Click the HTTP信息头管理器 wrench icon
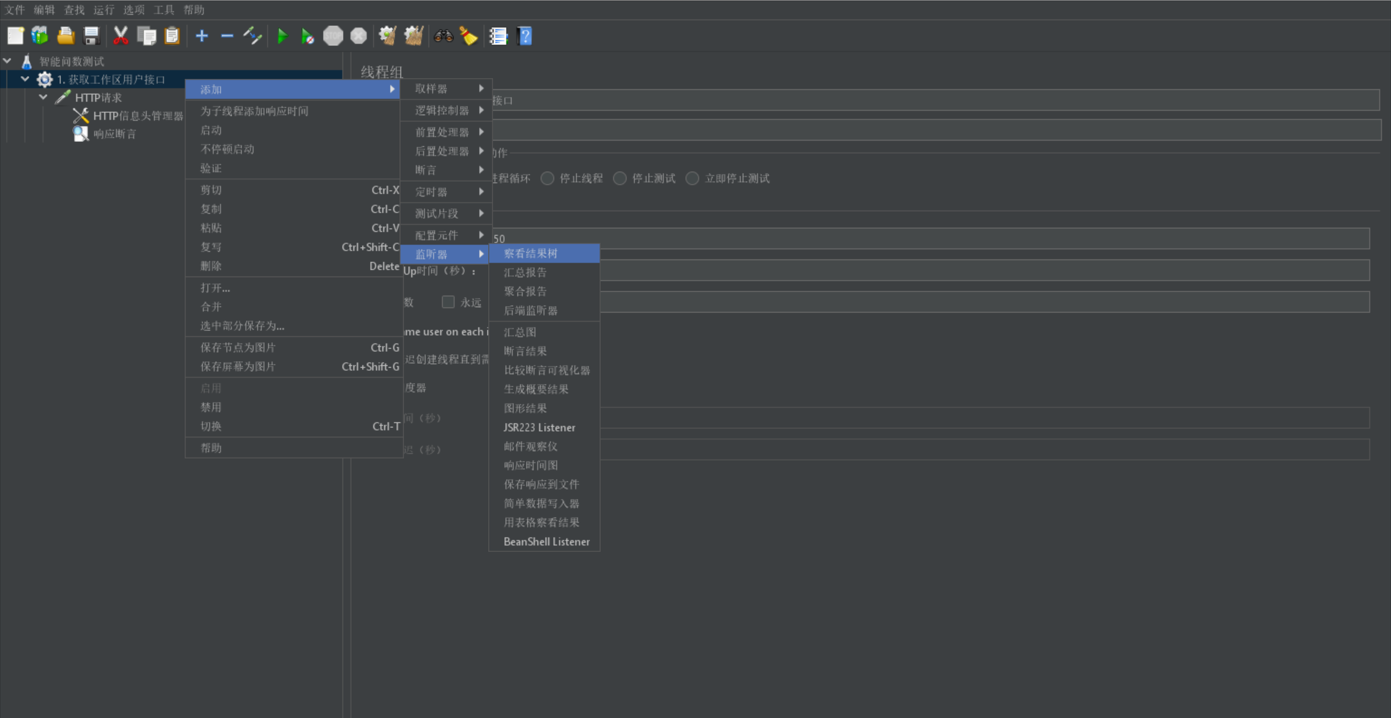The image size is (1391, 718). (80, 116)
